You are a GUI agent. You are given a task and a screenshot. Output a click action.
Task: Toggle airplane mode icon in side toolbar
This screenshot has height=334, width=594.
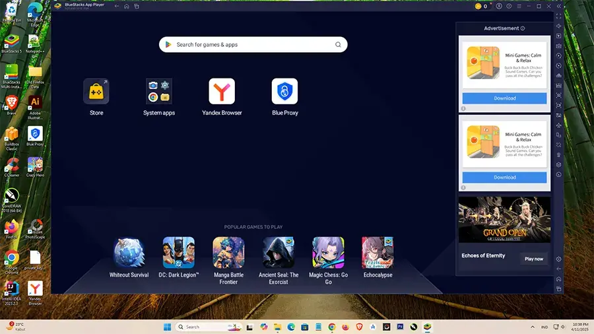[x=559, y=125]
